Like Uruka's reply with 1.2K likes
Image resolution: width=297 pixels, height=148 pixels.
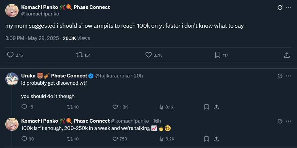click(115, 107)
